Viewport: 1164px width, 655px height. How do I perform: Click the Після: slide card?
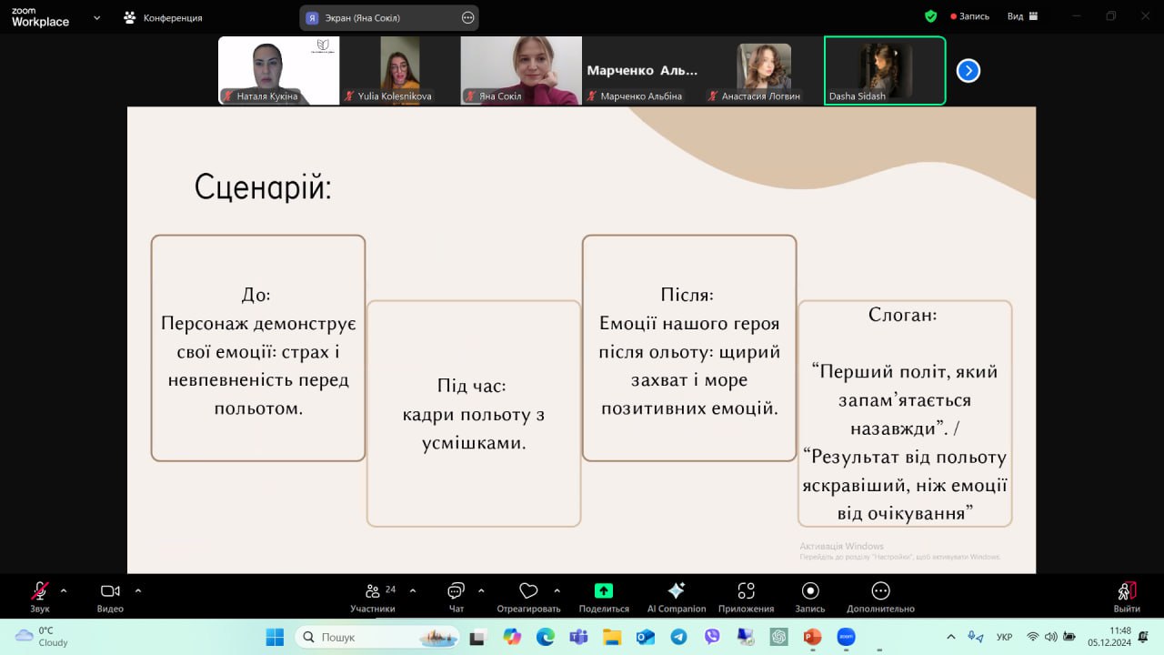pos(689,348)
